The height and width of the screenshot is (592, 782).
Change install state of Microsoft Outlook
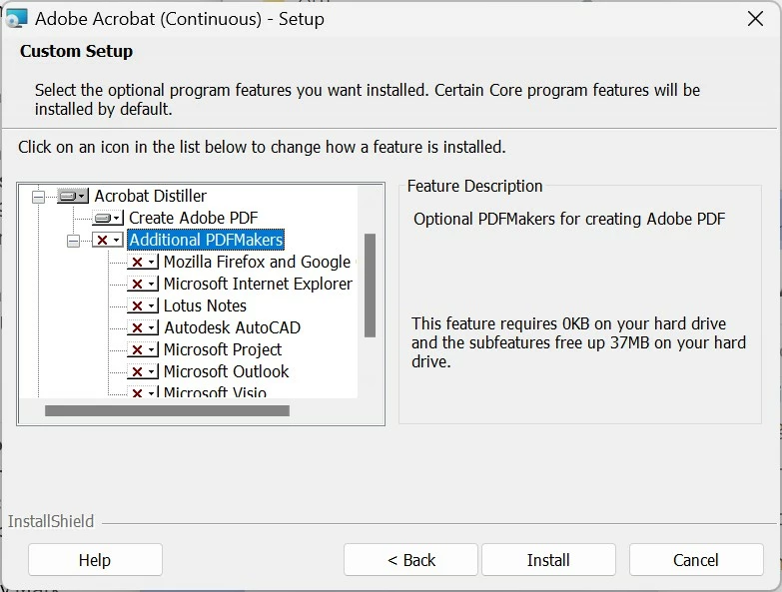tap(143, 371)
